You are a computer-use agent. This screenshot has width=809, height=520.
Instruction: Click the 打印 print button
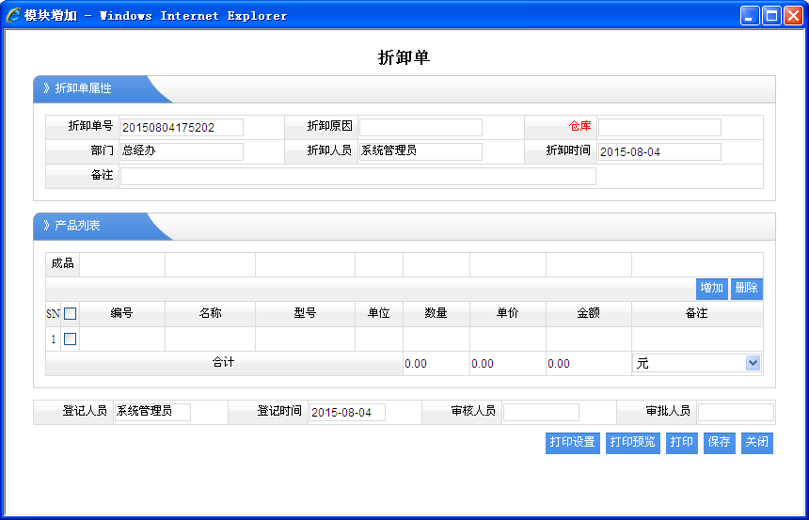point(682,442)
